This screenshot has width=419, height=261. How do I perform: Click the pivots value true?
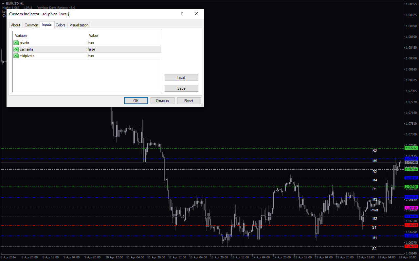pos(91,43)
